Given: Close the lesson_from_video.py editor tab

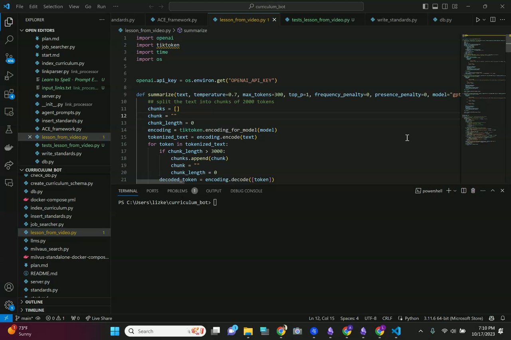Looking at the screenshot, I should (x=274, y=20).
